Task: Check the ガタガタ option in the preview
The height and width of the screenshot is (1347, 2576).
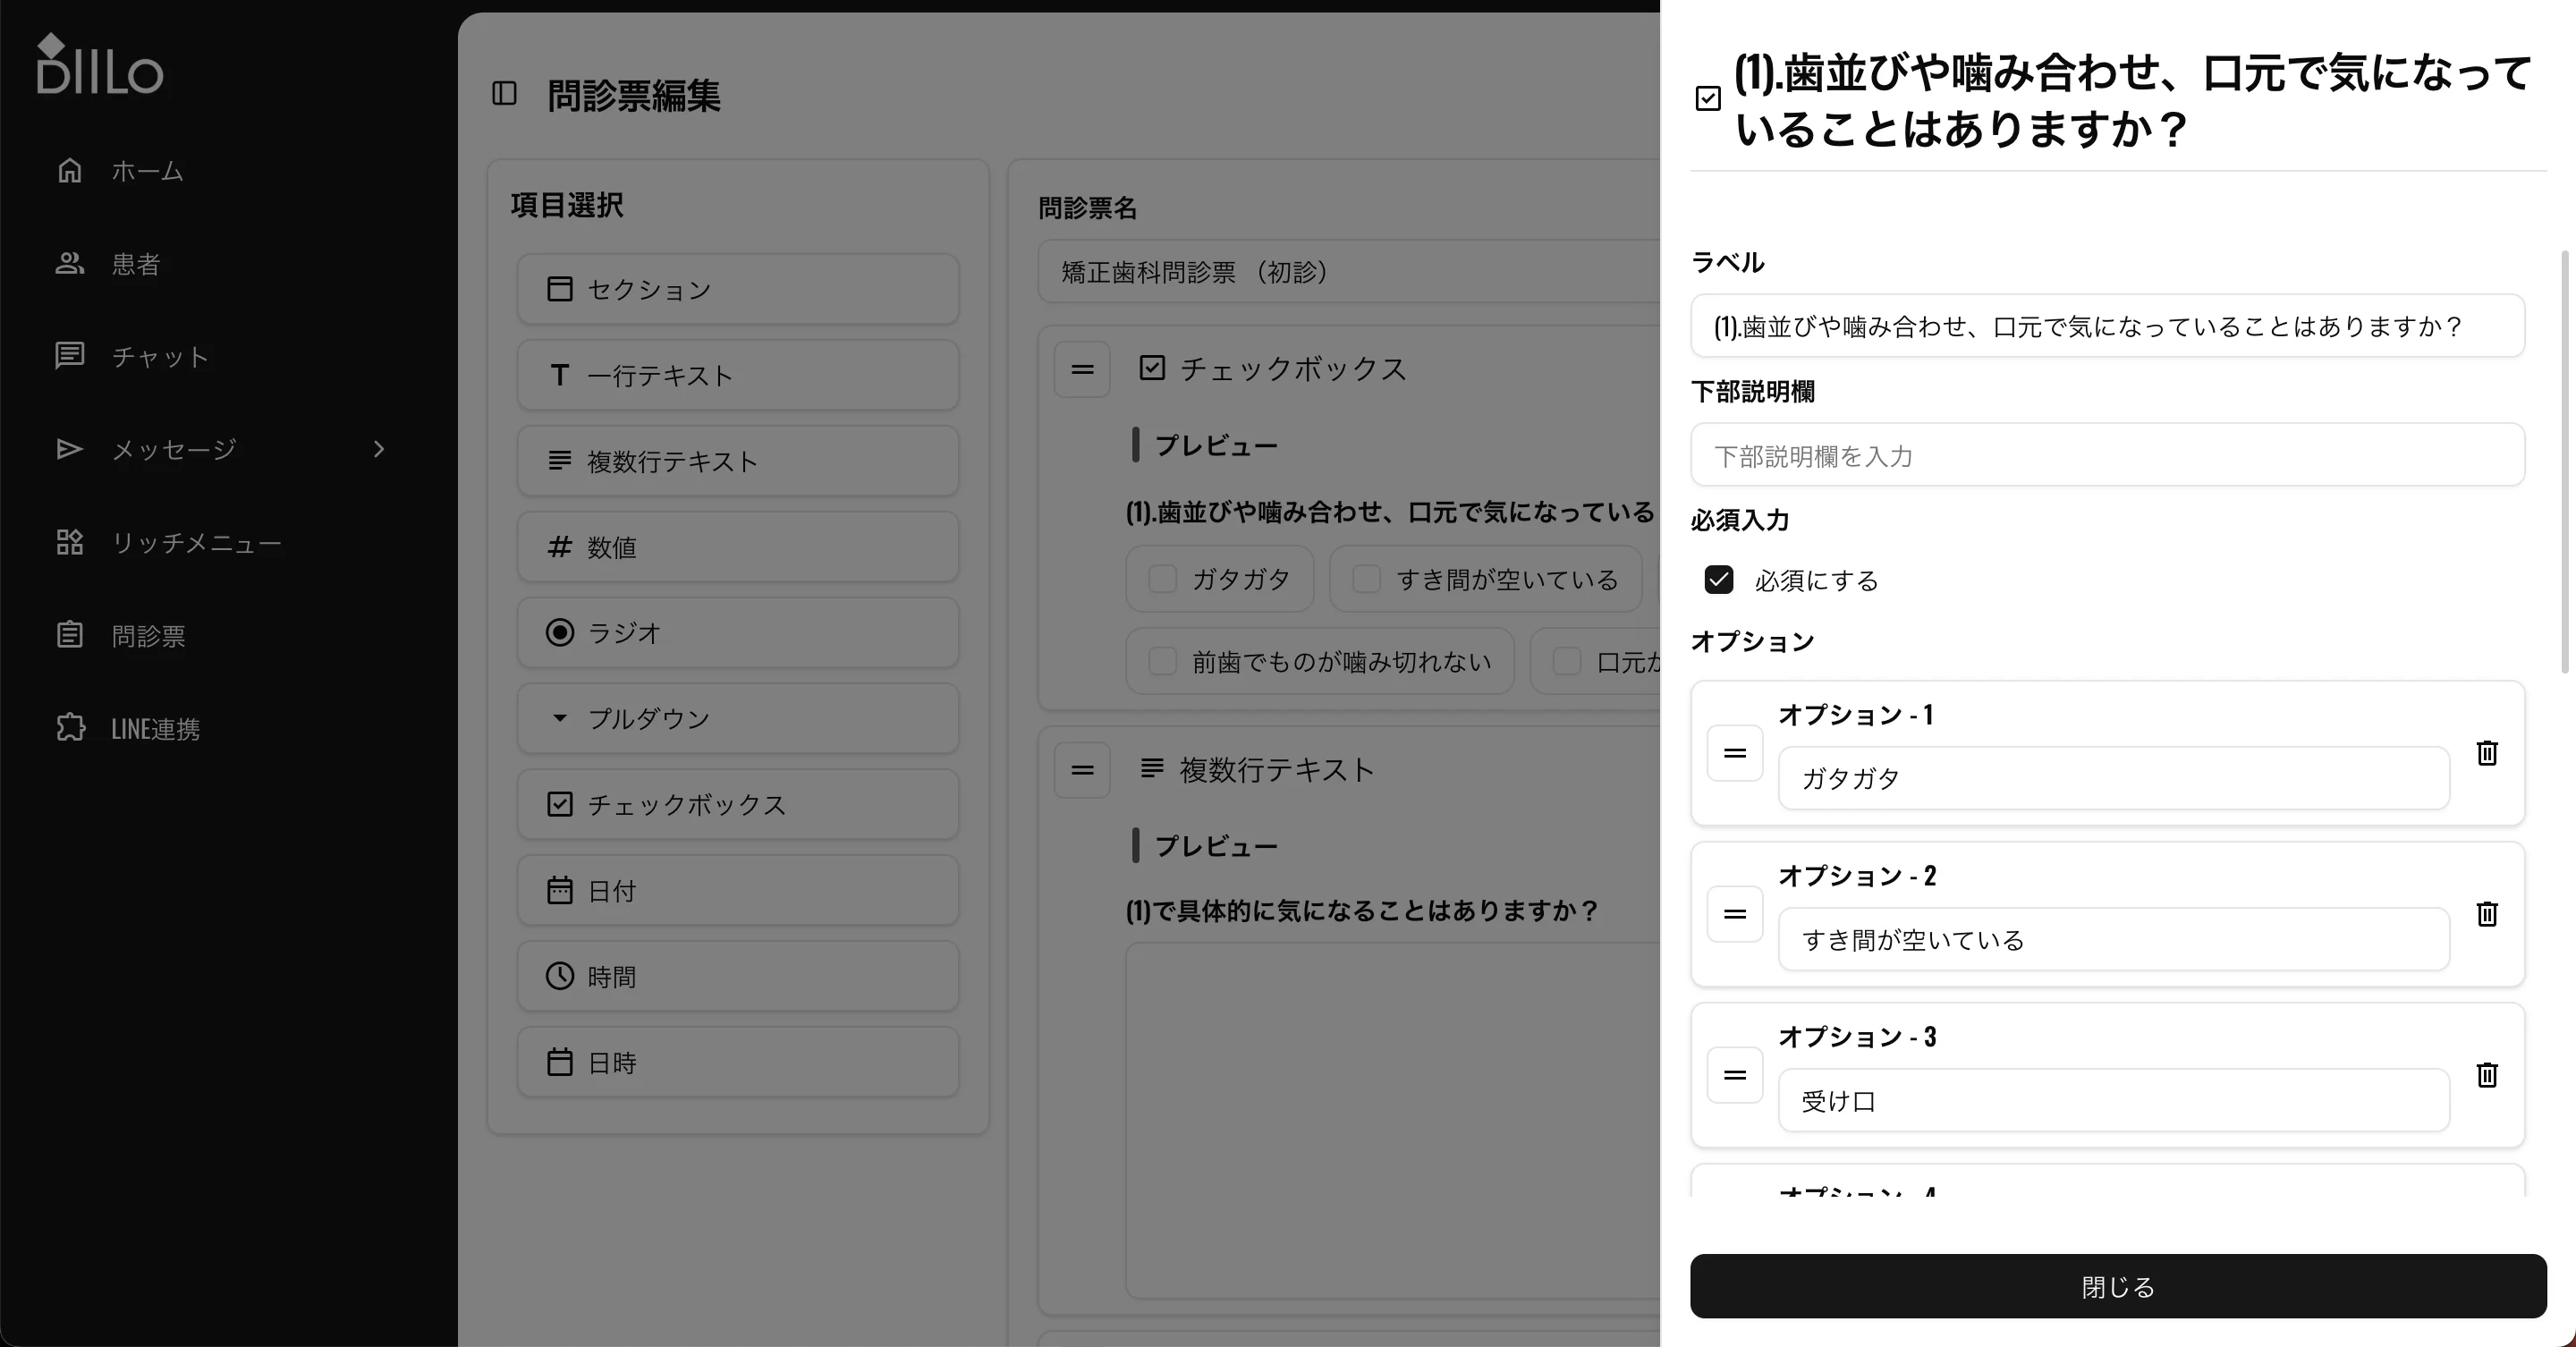Action: (1162, 579)
